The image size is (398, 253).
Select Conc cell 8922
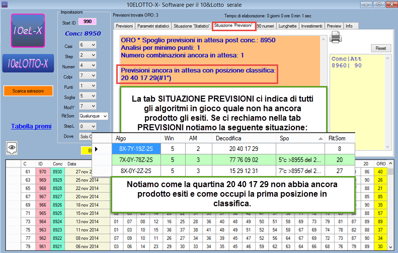point(58,238)
